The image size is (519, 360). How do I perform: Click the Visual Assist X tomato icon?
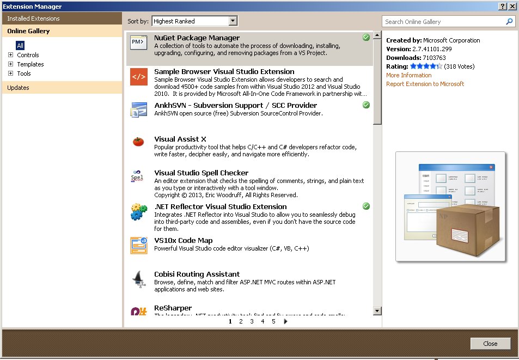[138, 142]
